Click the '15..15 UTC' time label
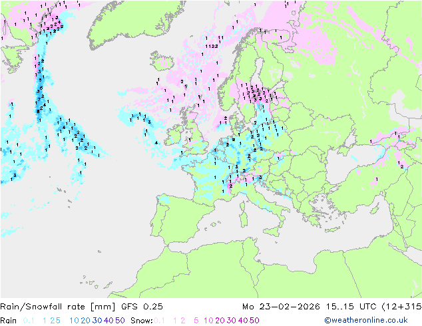422x326 pixels. tap(351, 307)
